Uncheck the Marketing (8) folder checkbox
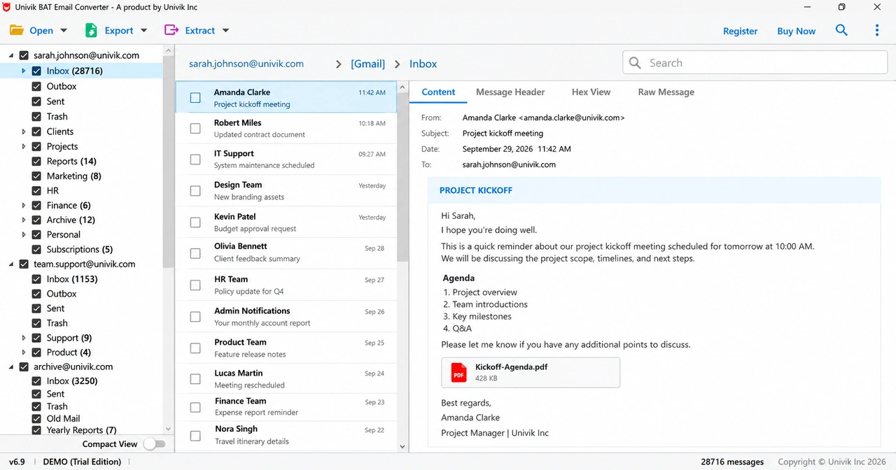Viewport: 896px width, 470px height. click(36, 176)
